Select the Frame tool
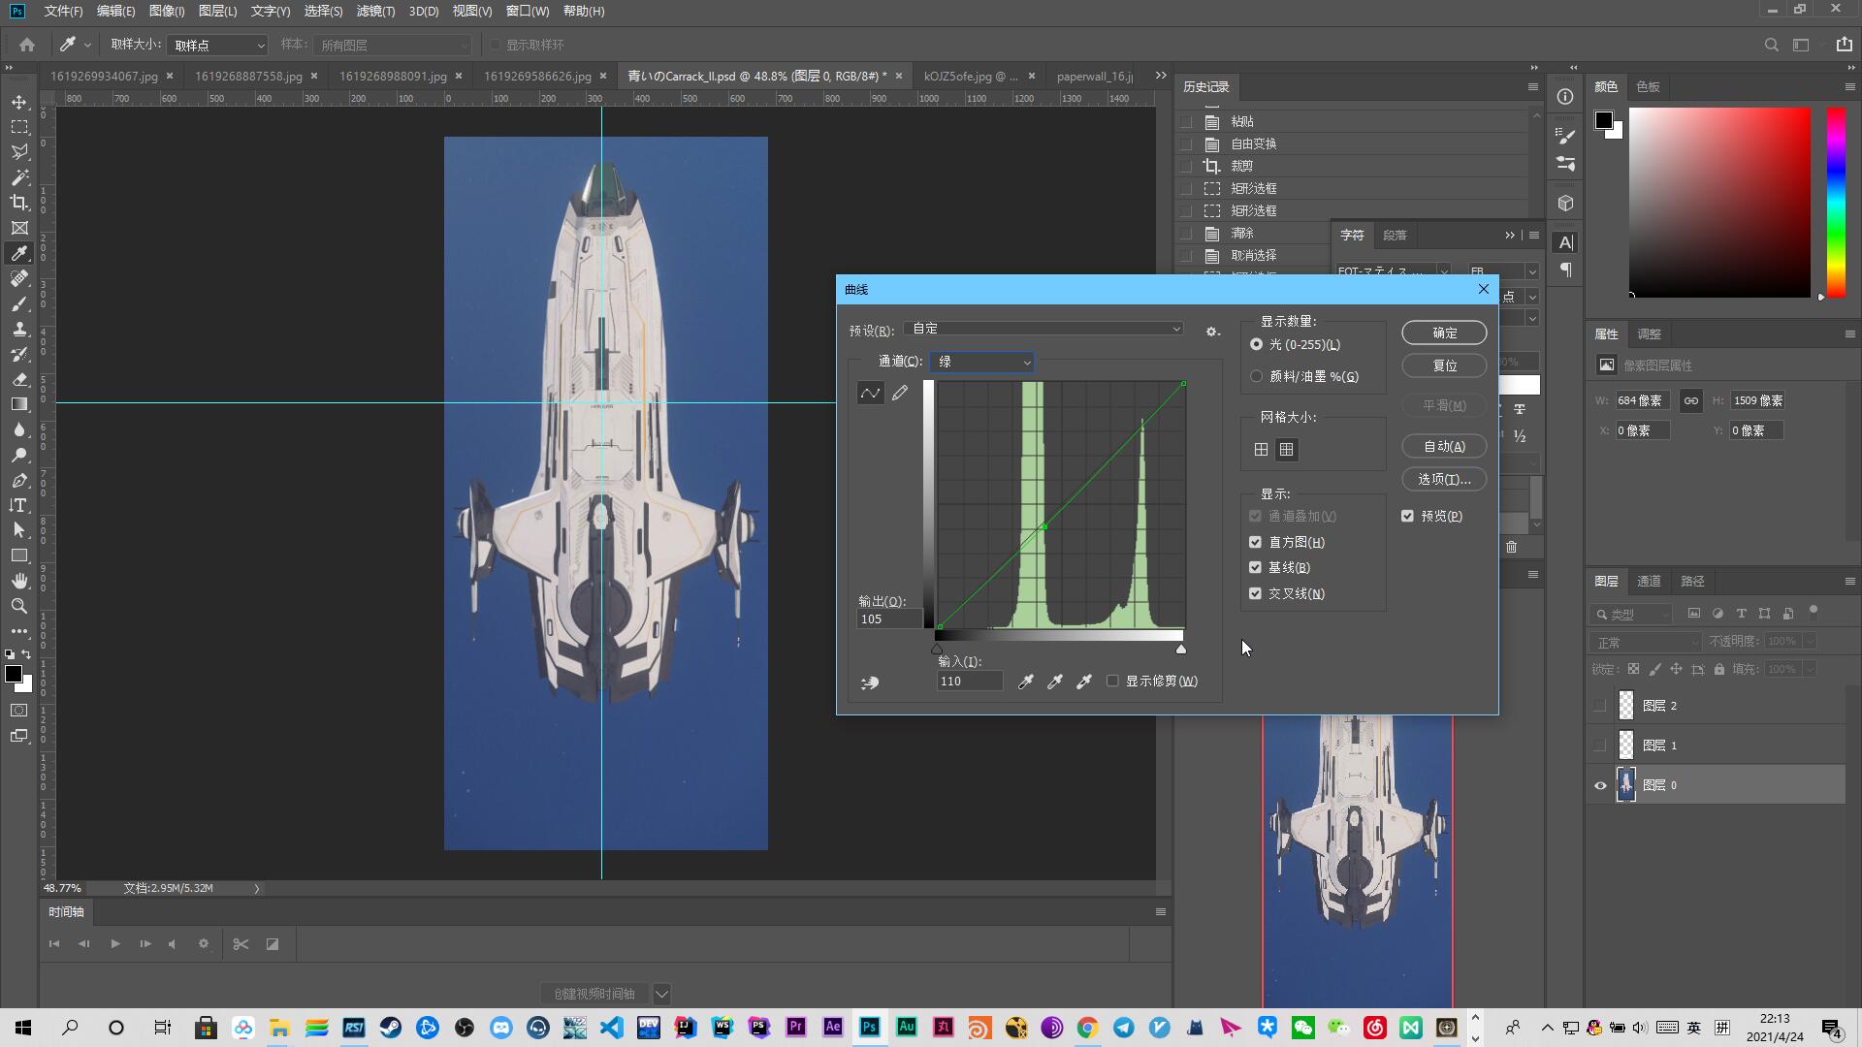 click(19, 228)
